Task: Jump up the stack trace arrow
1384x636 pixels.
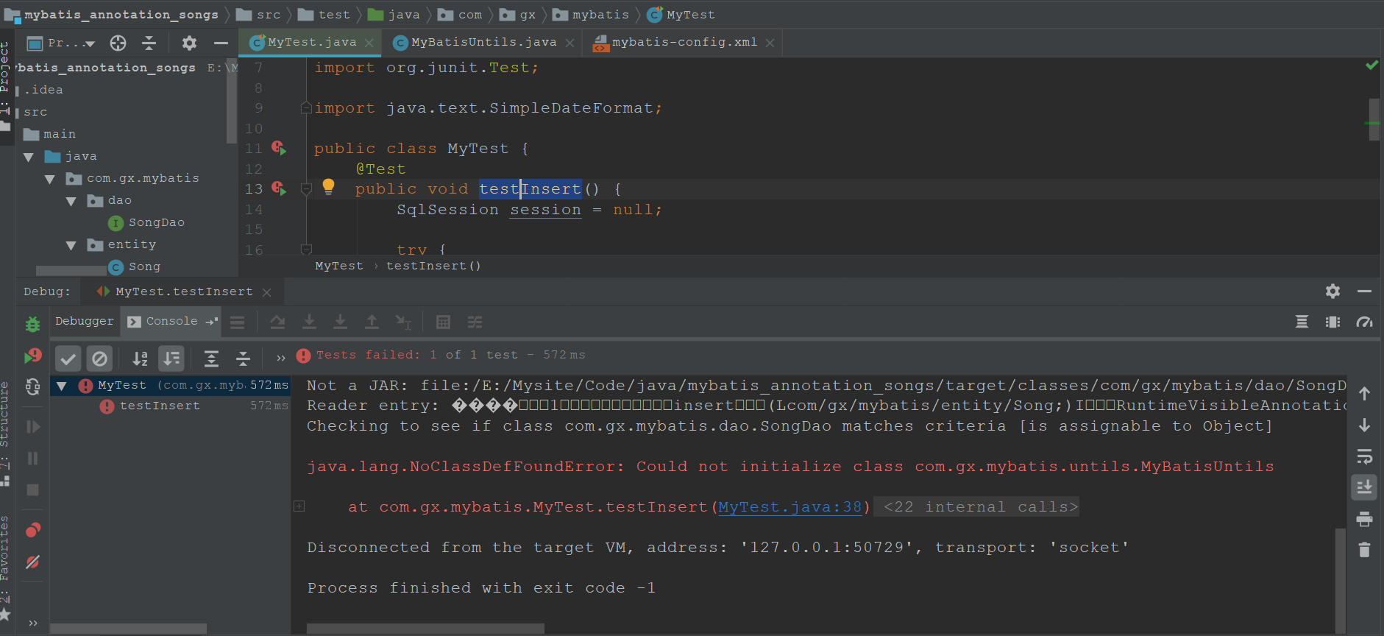Action: point(1364,394)
